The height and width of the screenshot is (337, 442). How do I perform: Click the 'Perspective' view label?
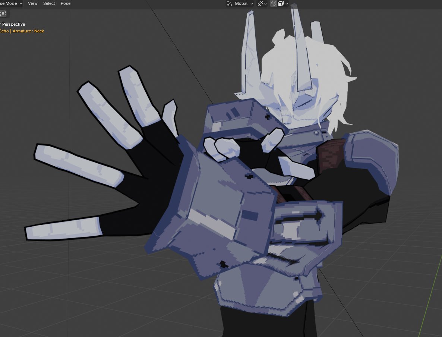(13, 24)
